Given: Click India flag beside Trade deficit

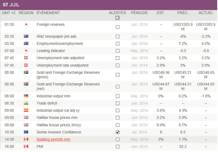Looking at the screenshot, I should [26, 103].
